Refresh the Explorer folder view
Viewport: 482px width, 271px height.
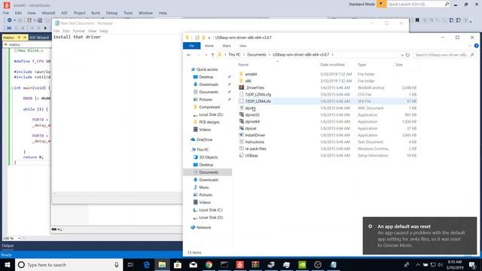407,55
